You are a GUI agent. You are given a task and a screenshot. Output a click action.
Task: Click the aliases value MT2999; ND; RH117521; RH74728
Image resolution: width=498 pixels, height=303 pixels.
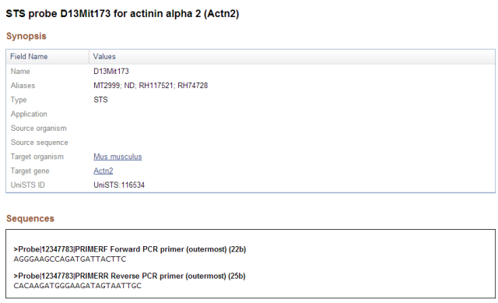(150, 86)
